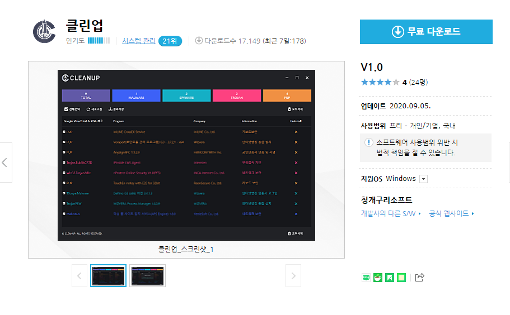Click the 업데이트 2020.09.05. date text
The image size is (510, 315).
tap(395, 106)
